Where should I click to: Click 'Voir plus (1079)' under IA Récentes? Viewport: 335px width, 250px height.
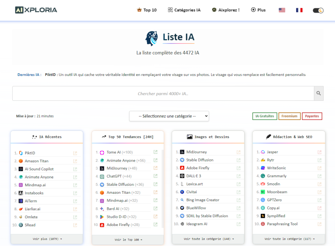point(47,239)
